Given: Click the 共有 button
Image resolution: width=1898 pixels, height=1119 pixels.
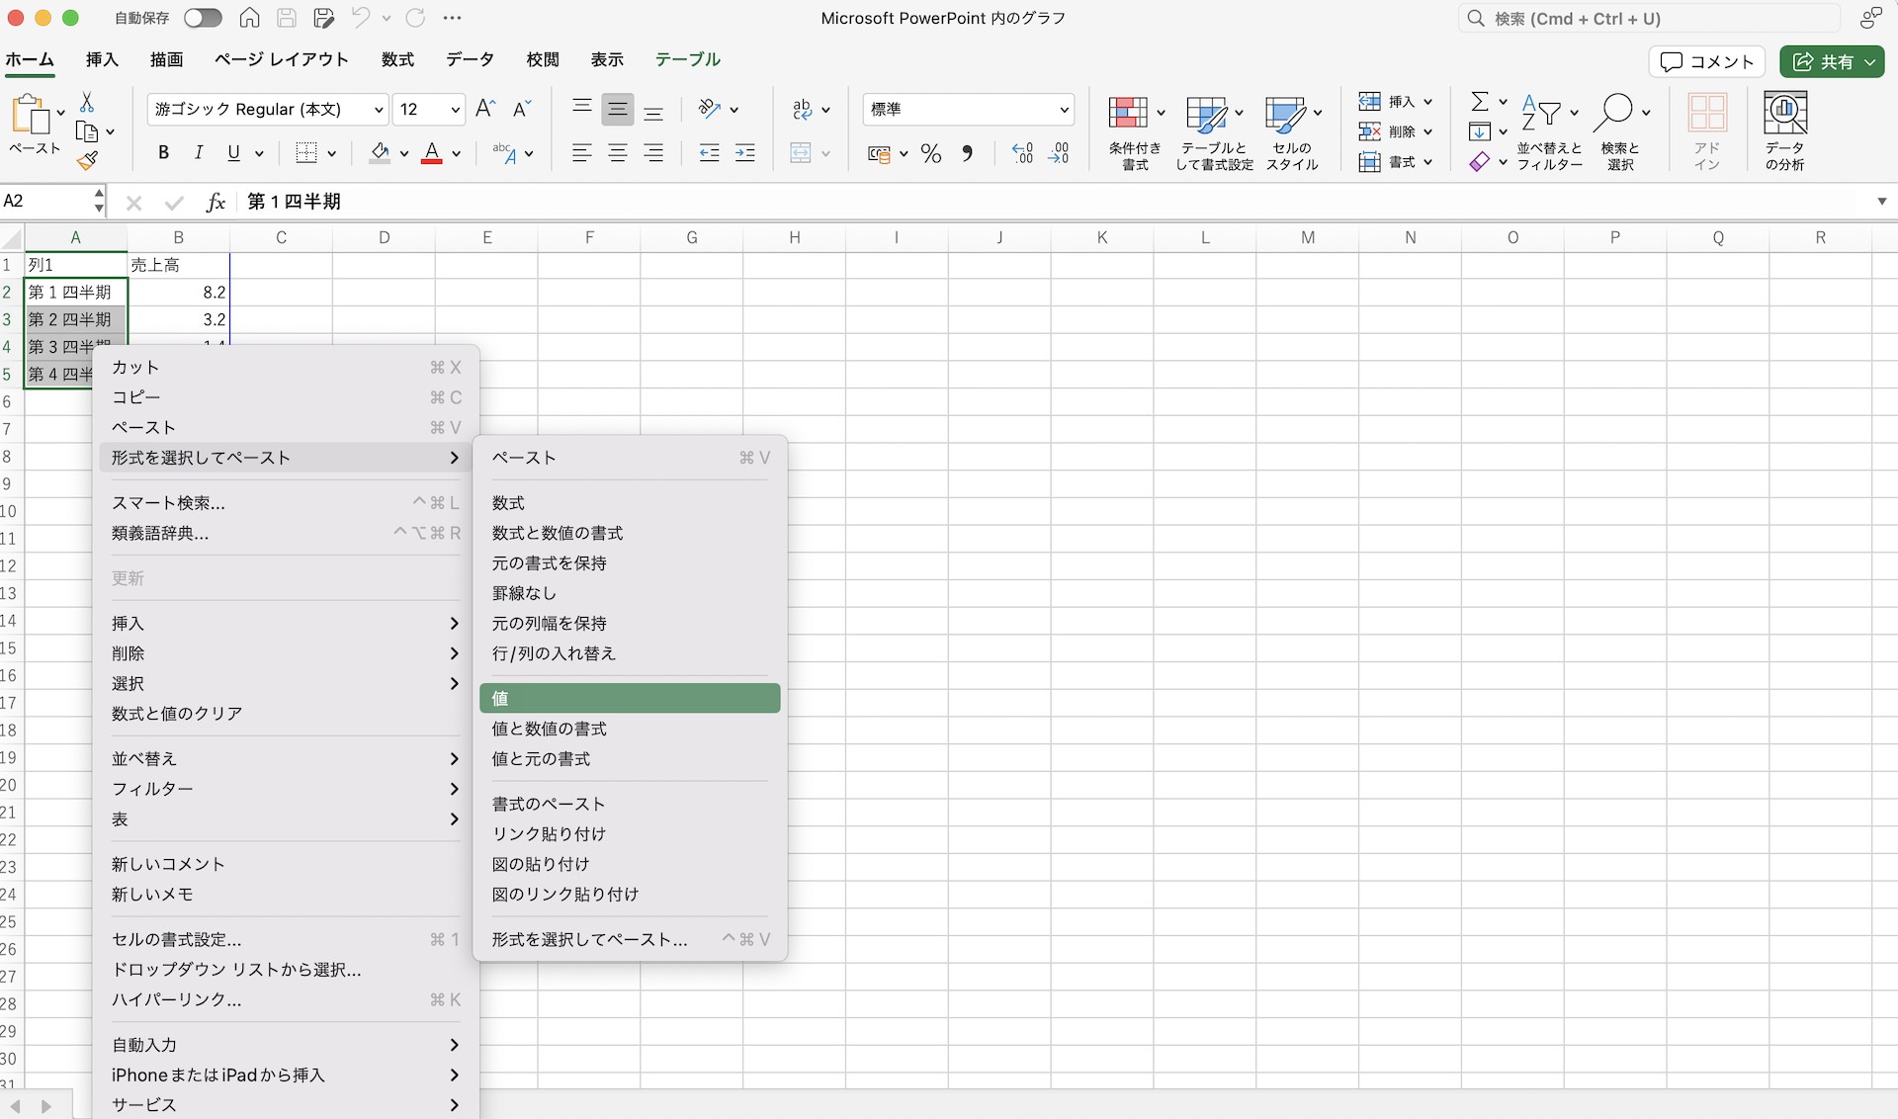Looking at the screenshot, I should coord(1833,61).
